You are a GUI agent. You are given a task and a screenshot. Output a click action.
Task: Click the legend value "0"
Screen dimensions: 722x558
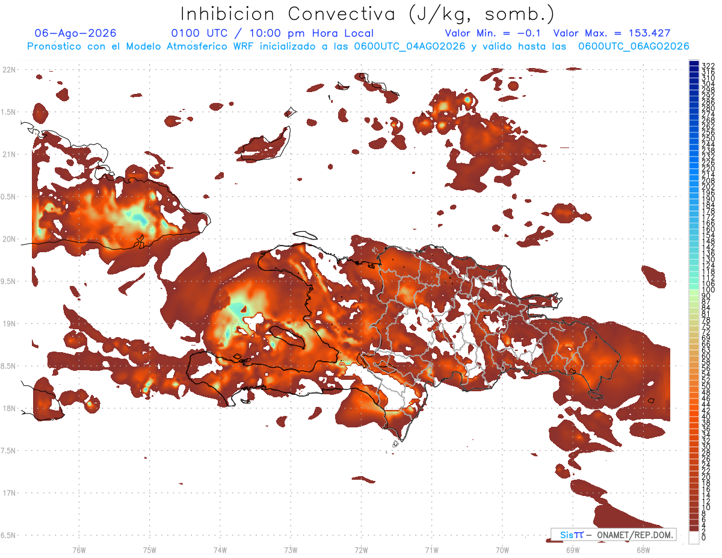(x=704, y=538)
